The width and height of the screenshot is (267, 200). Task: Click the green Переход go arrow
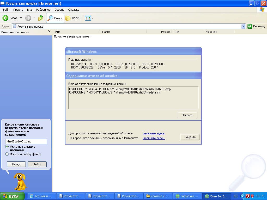[x=250, y=26]
